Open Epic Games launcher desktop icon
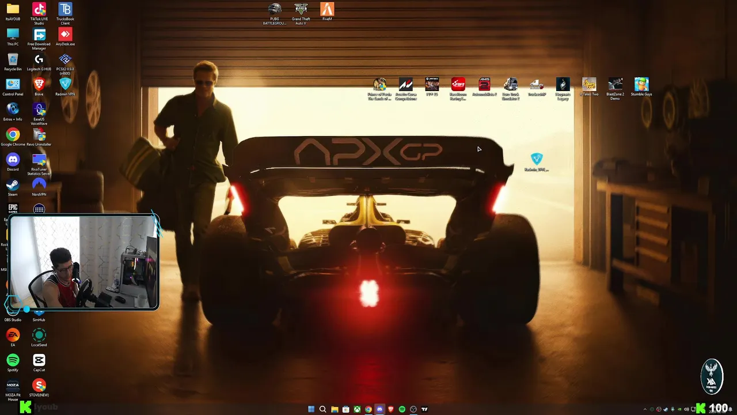This screenshot has width=737, height=415. [x=13, y=209]
